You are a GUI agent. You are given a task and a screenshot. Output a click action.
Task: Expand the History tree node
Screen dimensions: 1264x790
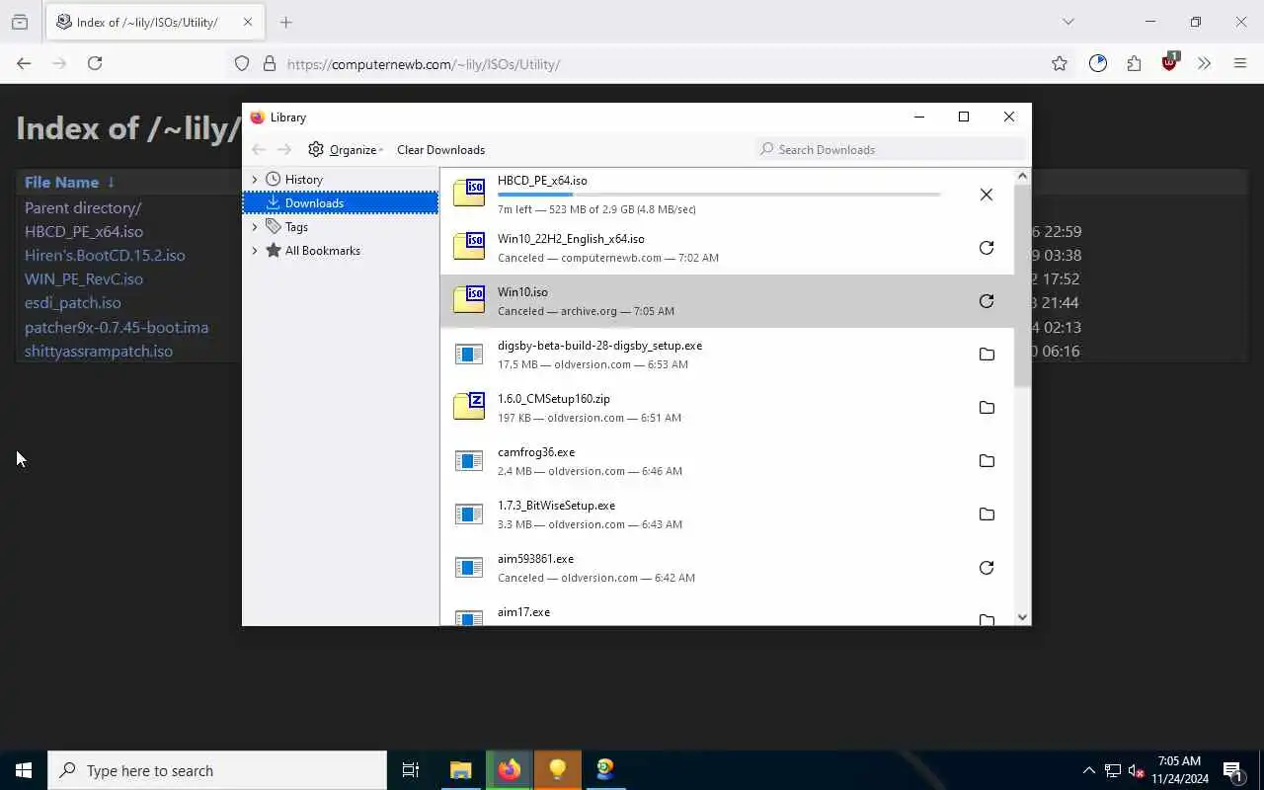(x=255, y=180)
